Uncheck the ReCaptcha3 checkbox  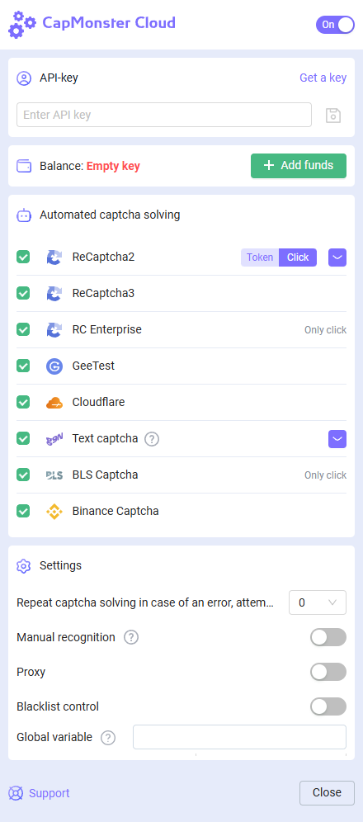coord(23,293)
